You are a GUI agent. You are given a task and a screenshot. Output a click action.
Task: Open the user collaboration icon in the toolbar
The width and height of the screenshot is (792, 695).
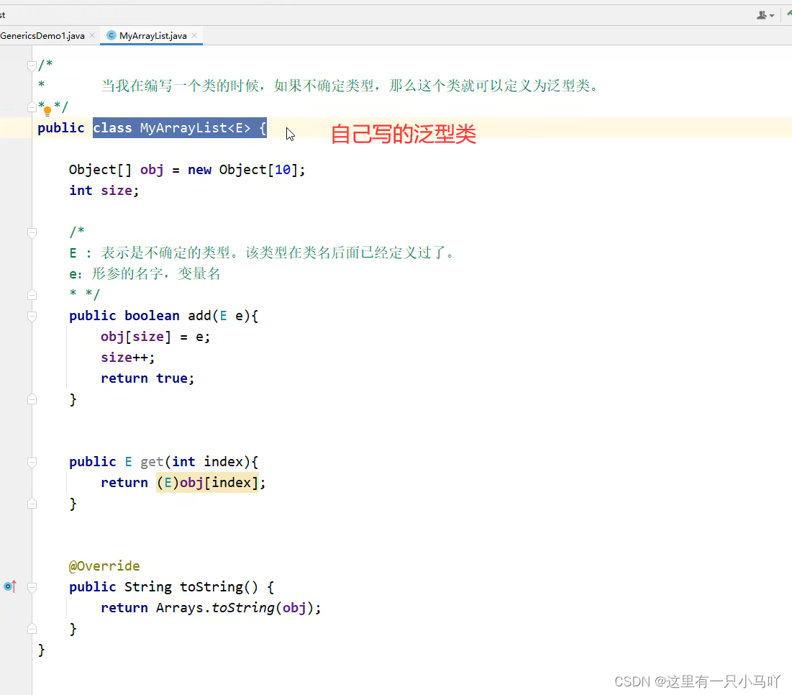[761, 14]
